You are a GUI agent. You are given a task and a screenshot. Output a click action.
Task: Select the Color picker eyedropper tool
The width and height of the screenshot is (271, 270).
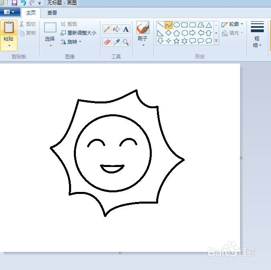116,42
